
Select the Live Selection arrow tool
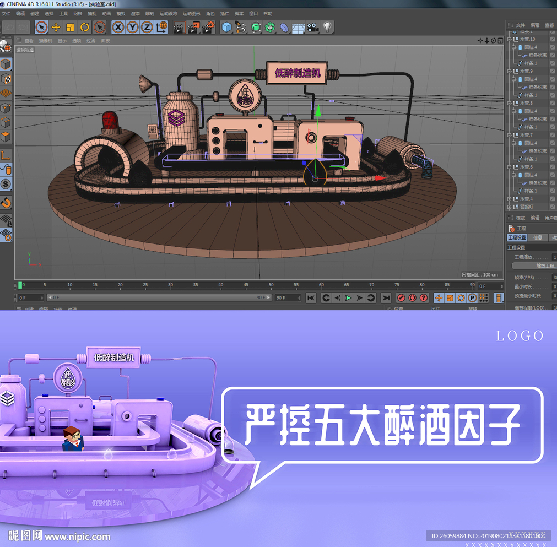tap(41, 27)
